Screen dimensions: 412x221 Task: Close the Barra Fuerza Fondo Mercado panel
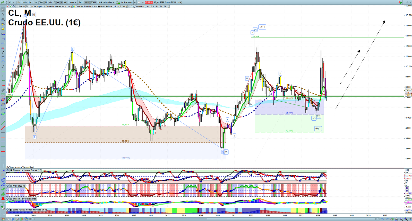click(x=8, y=210)
